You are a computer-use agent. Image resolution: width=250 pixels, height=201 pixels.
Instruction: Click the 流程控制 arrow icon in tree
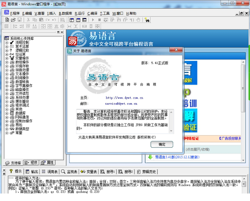click(12, 42)
